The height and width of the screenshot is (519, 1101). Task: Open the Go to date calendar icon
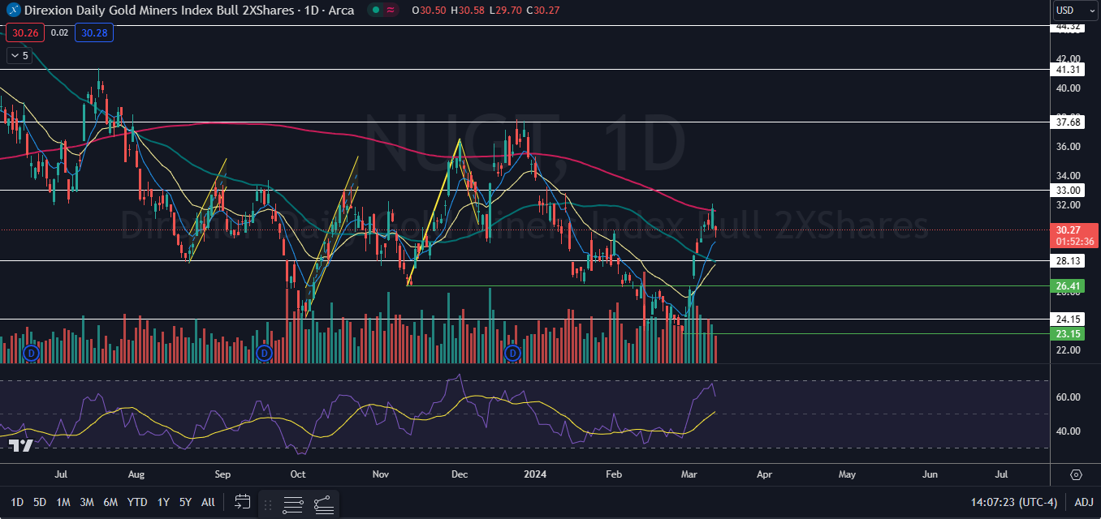coord(242,502)
